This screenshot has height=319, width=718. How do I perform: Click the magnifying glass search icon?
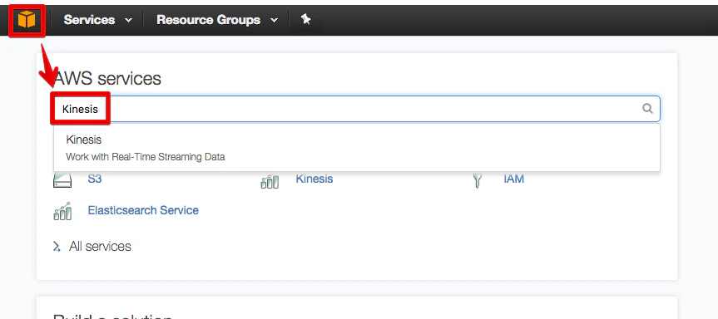(647, 109)
